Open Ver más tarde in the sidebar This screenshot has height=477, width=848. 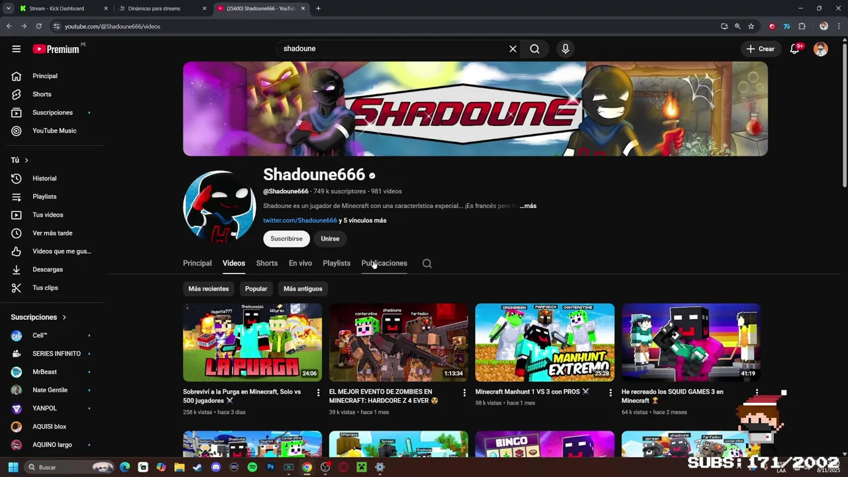52,233
